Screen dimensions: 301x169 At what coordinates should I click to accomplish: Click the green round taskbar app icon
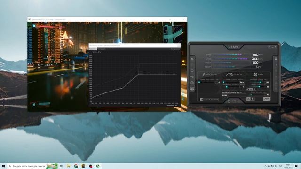98,166
